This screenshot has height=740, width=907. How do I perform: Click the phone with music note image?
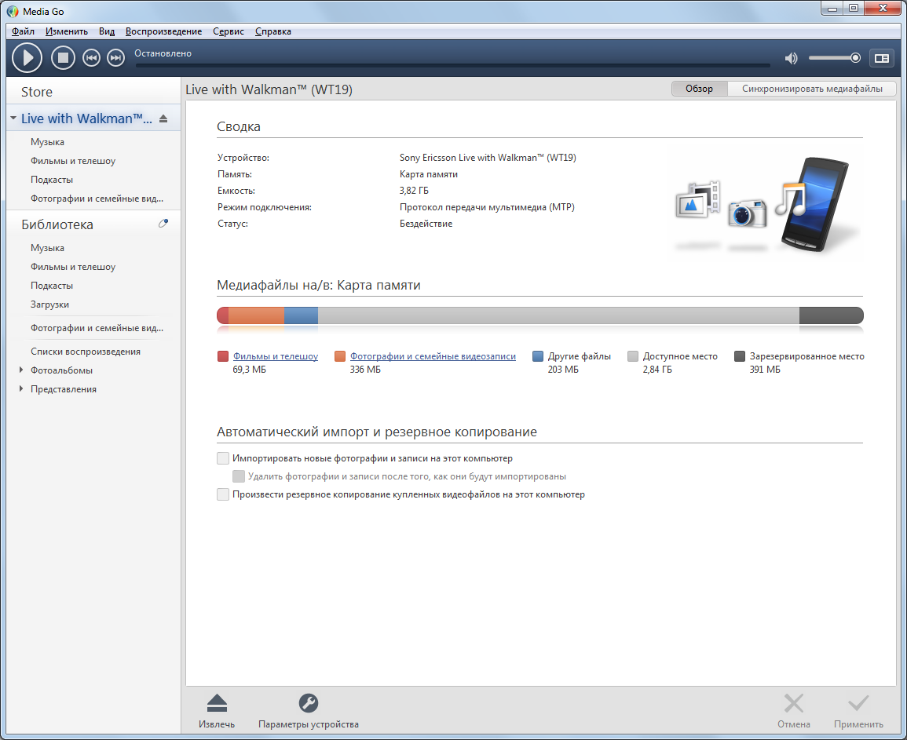point(813,203)
